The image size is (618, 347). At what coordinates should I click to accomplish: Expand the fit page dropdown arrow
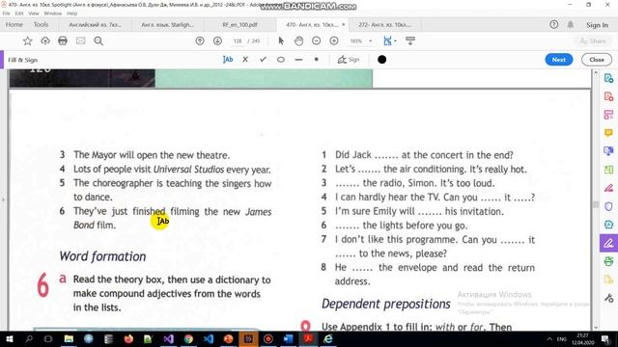tap(395, 40)
